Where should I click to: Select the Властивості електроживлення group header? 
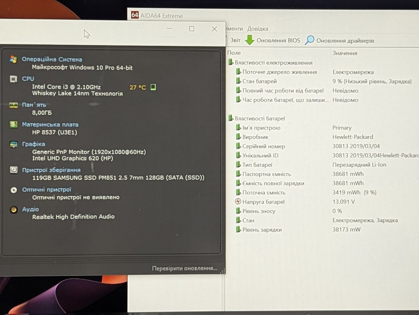(274, 62)
